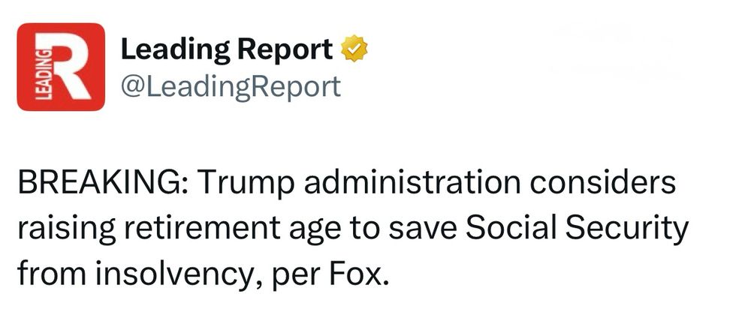
Task: Open the Leading Report profile avatar
Action: (x=60, y=67)
